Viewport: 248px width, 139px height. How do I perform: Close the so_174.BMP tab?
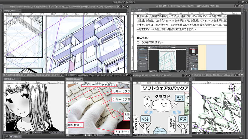coord(147,10)
